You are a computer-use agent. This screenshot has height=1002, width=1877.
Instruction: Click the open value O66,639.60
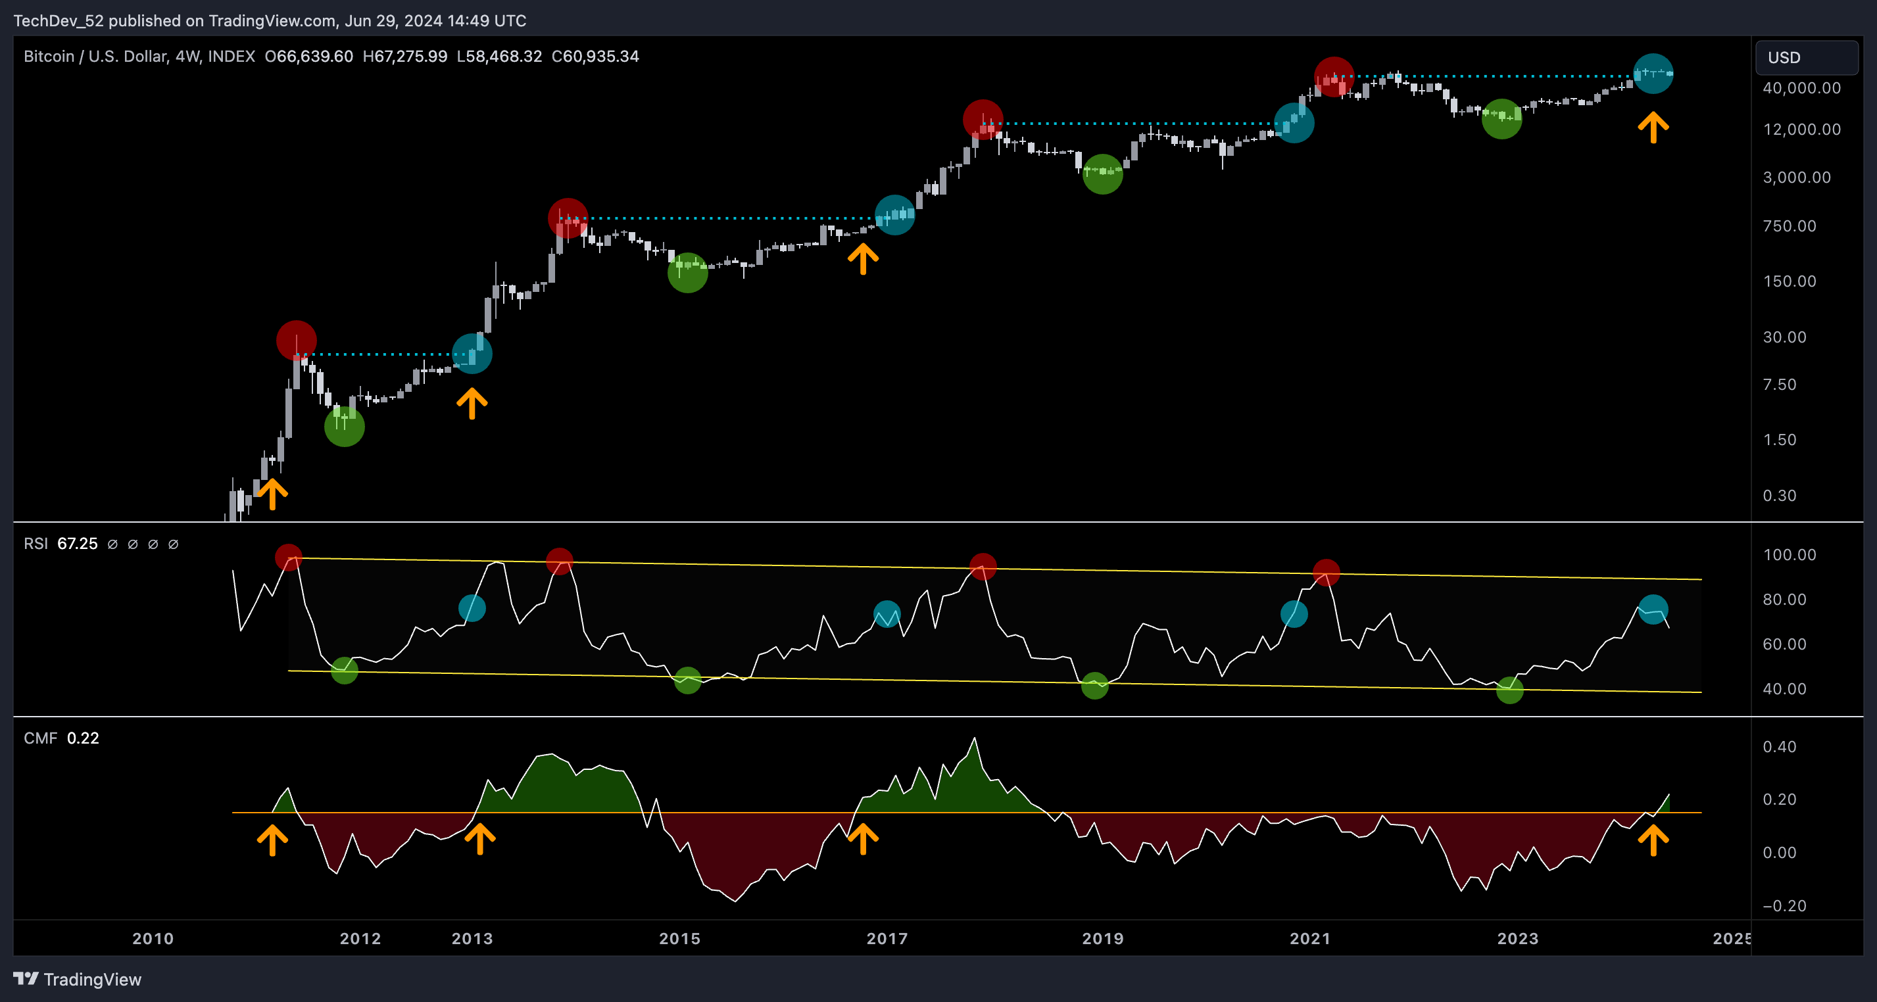click(x=309, y=56)
